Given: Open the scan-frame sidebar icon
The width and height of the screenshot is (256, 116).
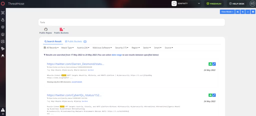Looking at the screenshot, I should [x=3, y=13].
